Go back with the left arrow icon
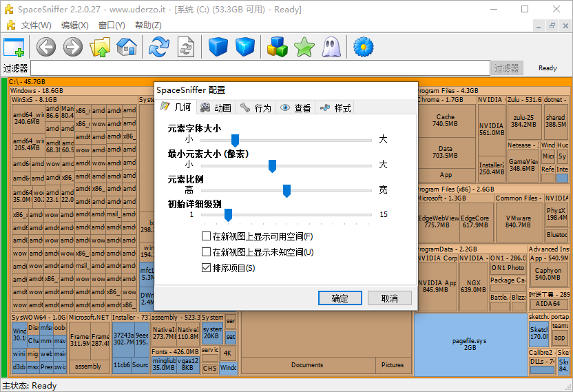 46,47
